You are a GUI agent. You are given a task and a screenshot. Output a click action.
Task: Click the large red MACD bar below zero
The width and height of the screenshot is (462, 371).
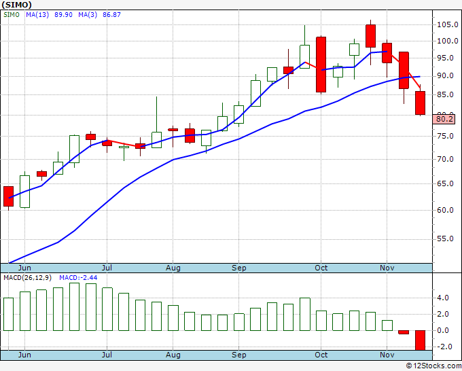[x=420, y=340]
